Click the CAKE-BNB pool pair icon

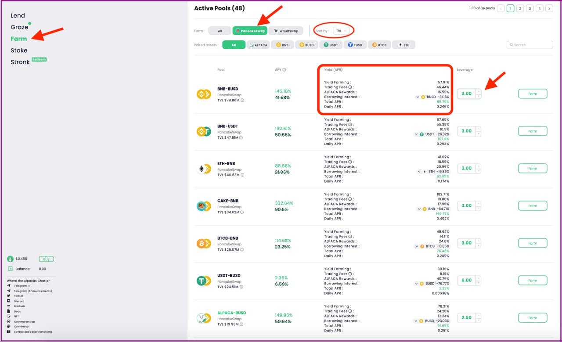click(x=203, y=206)
